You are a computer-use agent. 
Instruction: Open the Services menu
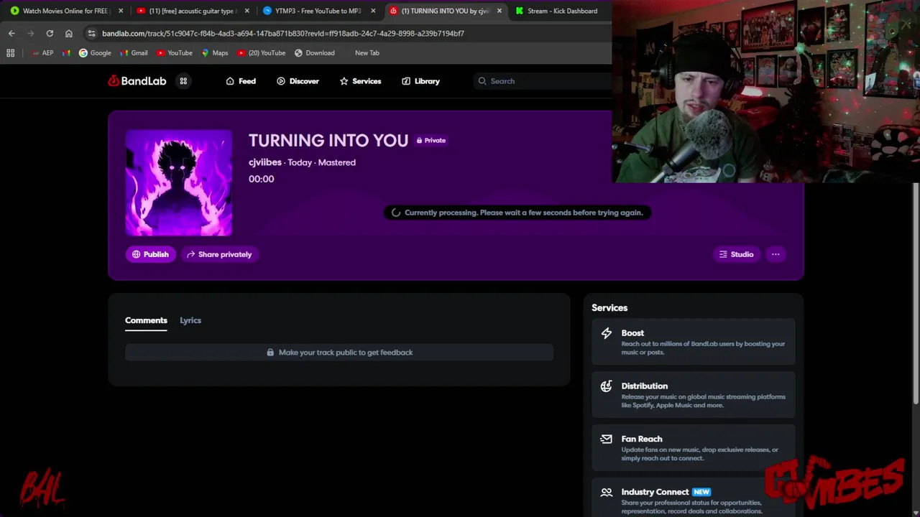(360, 81)
